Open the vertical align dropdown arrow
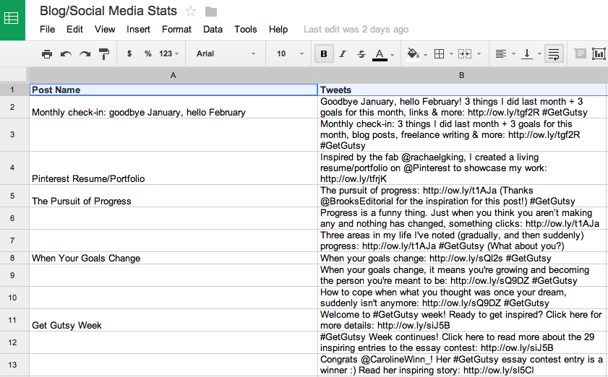The width and height of the screenshot is (608, 377). click(x=539, y=54)
